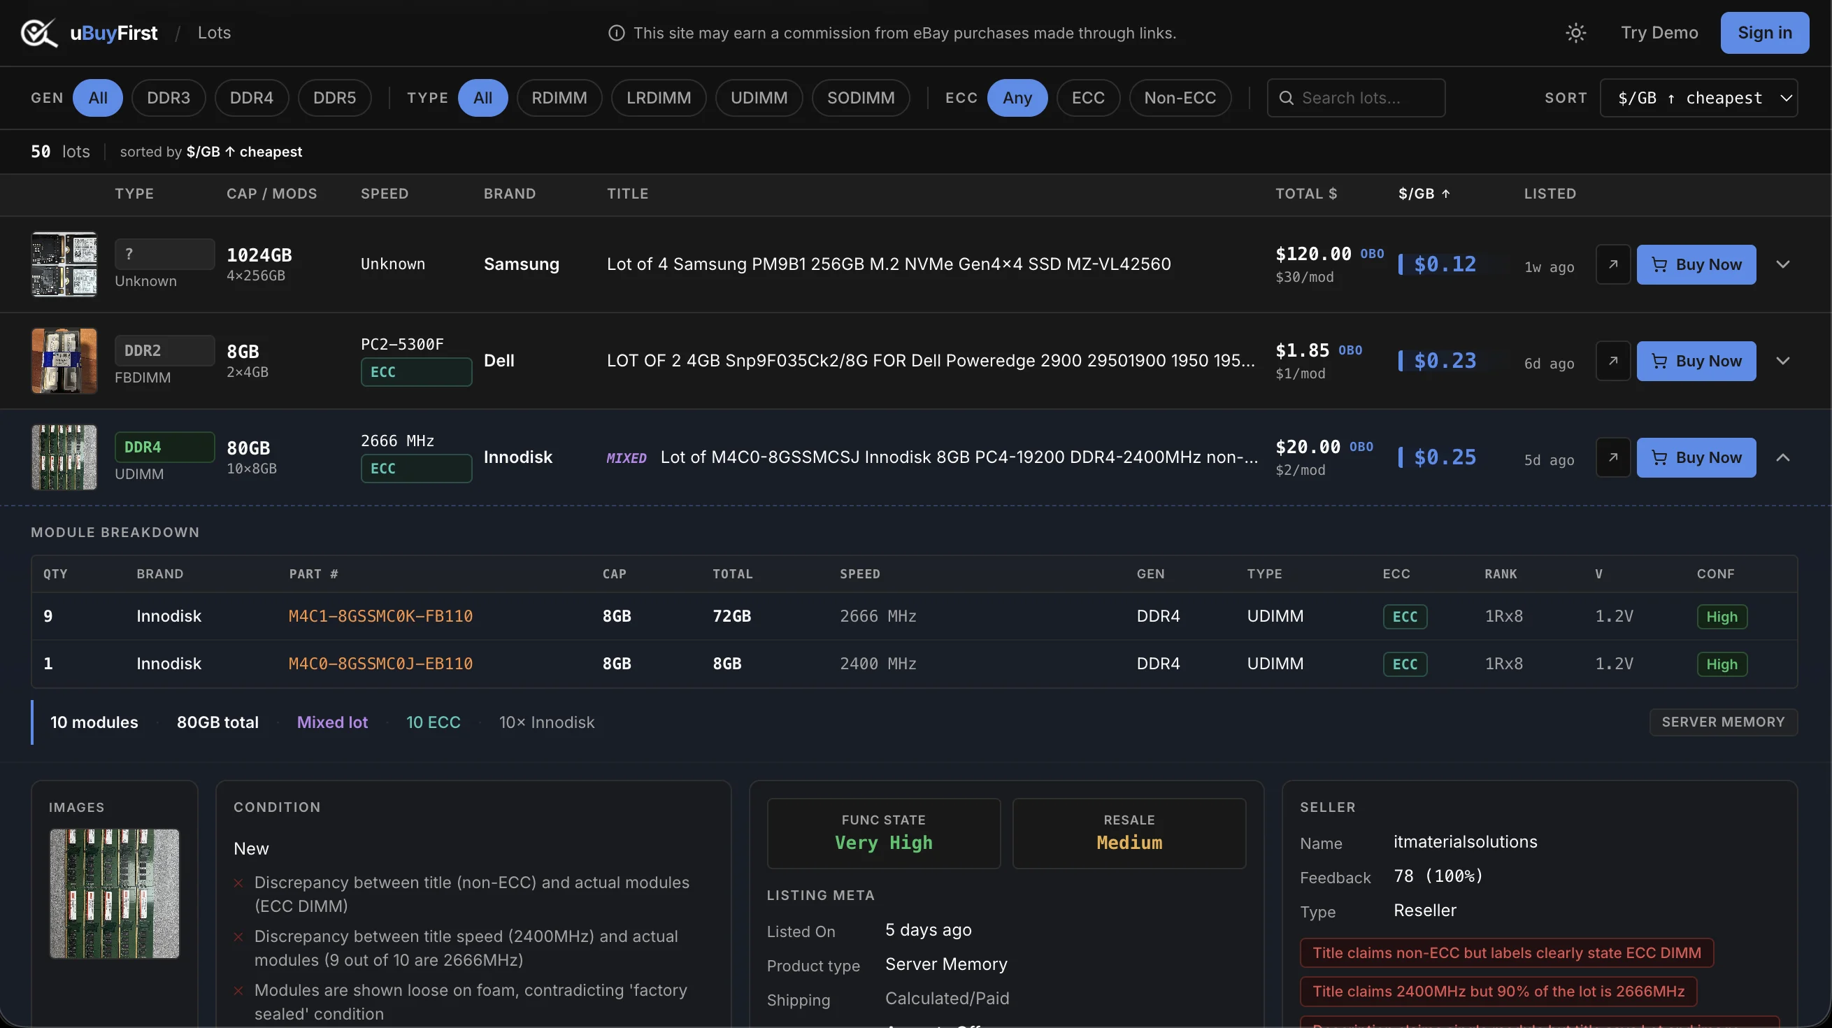The height and width of the screenshot is (1028, 1832).
Task: Filter to ECC only
Action: coord(1088,97)
